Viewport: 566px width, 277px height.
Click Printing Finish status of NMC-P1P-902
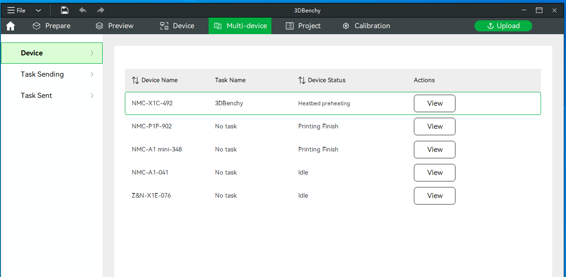318,126
